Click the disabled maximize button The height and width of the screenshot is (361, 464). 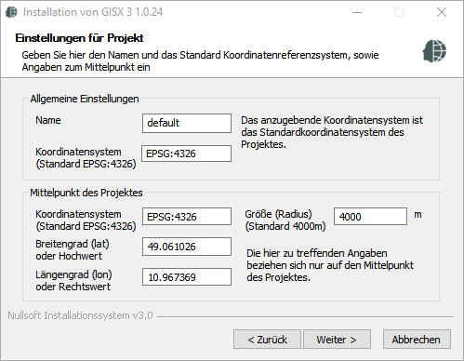click(399, 12)
